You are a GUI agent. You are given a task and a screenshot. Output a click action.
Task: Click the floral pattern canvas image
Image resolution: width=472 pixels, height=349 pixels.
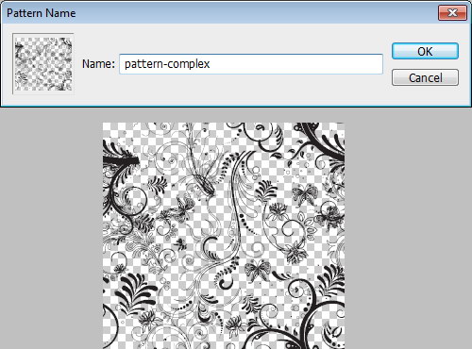point(224,236)
